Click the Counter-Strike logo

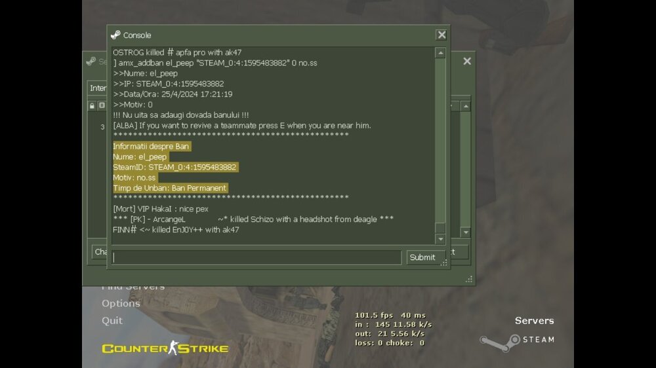coord(165,348)
